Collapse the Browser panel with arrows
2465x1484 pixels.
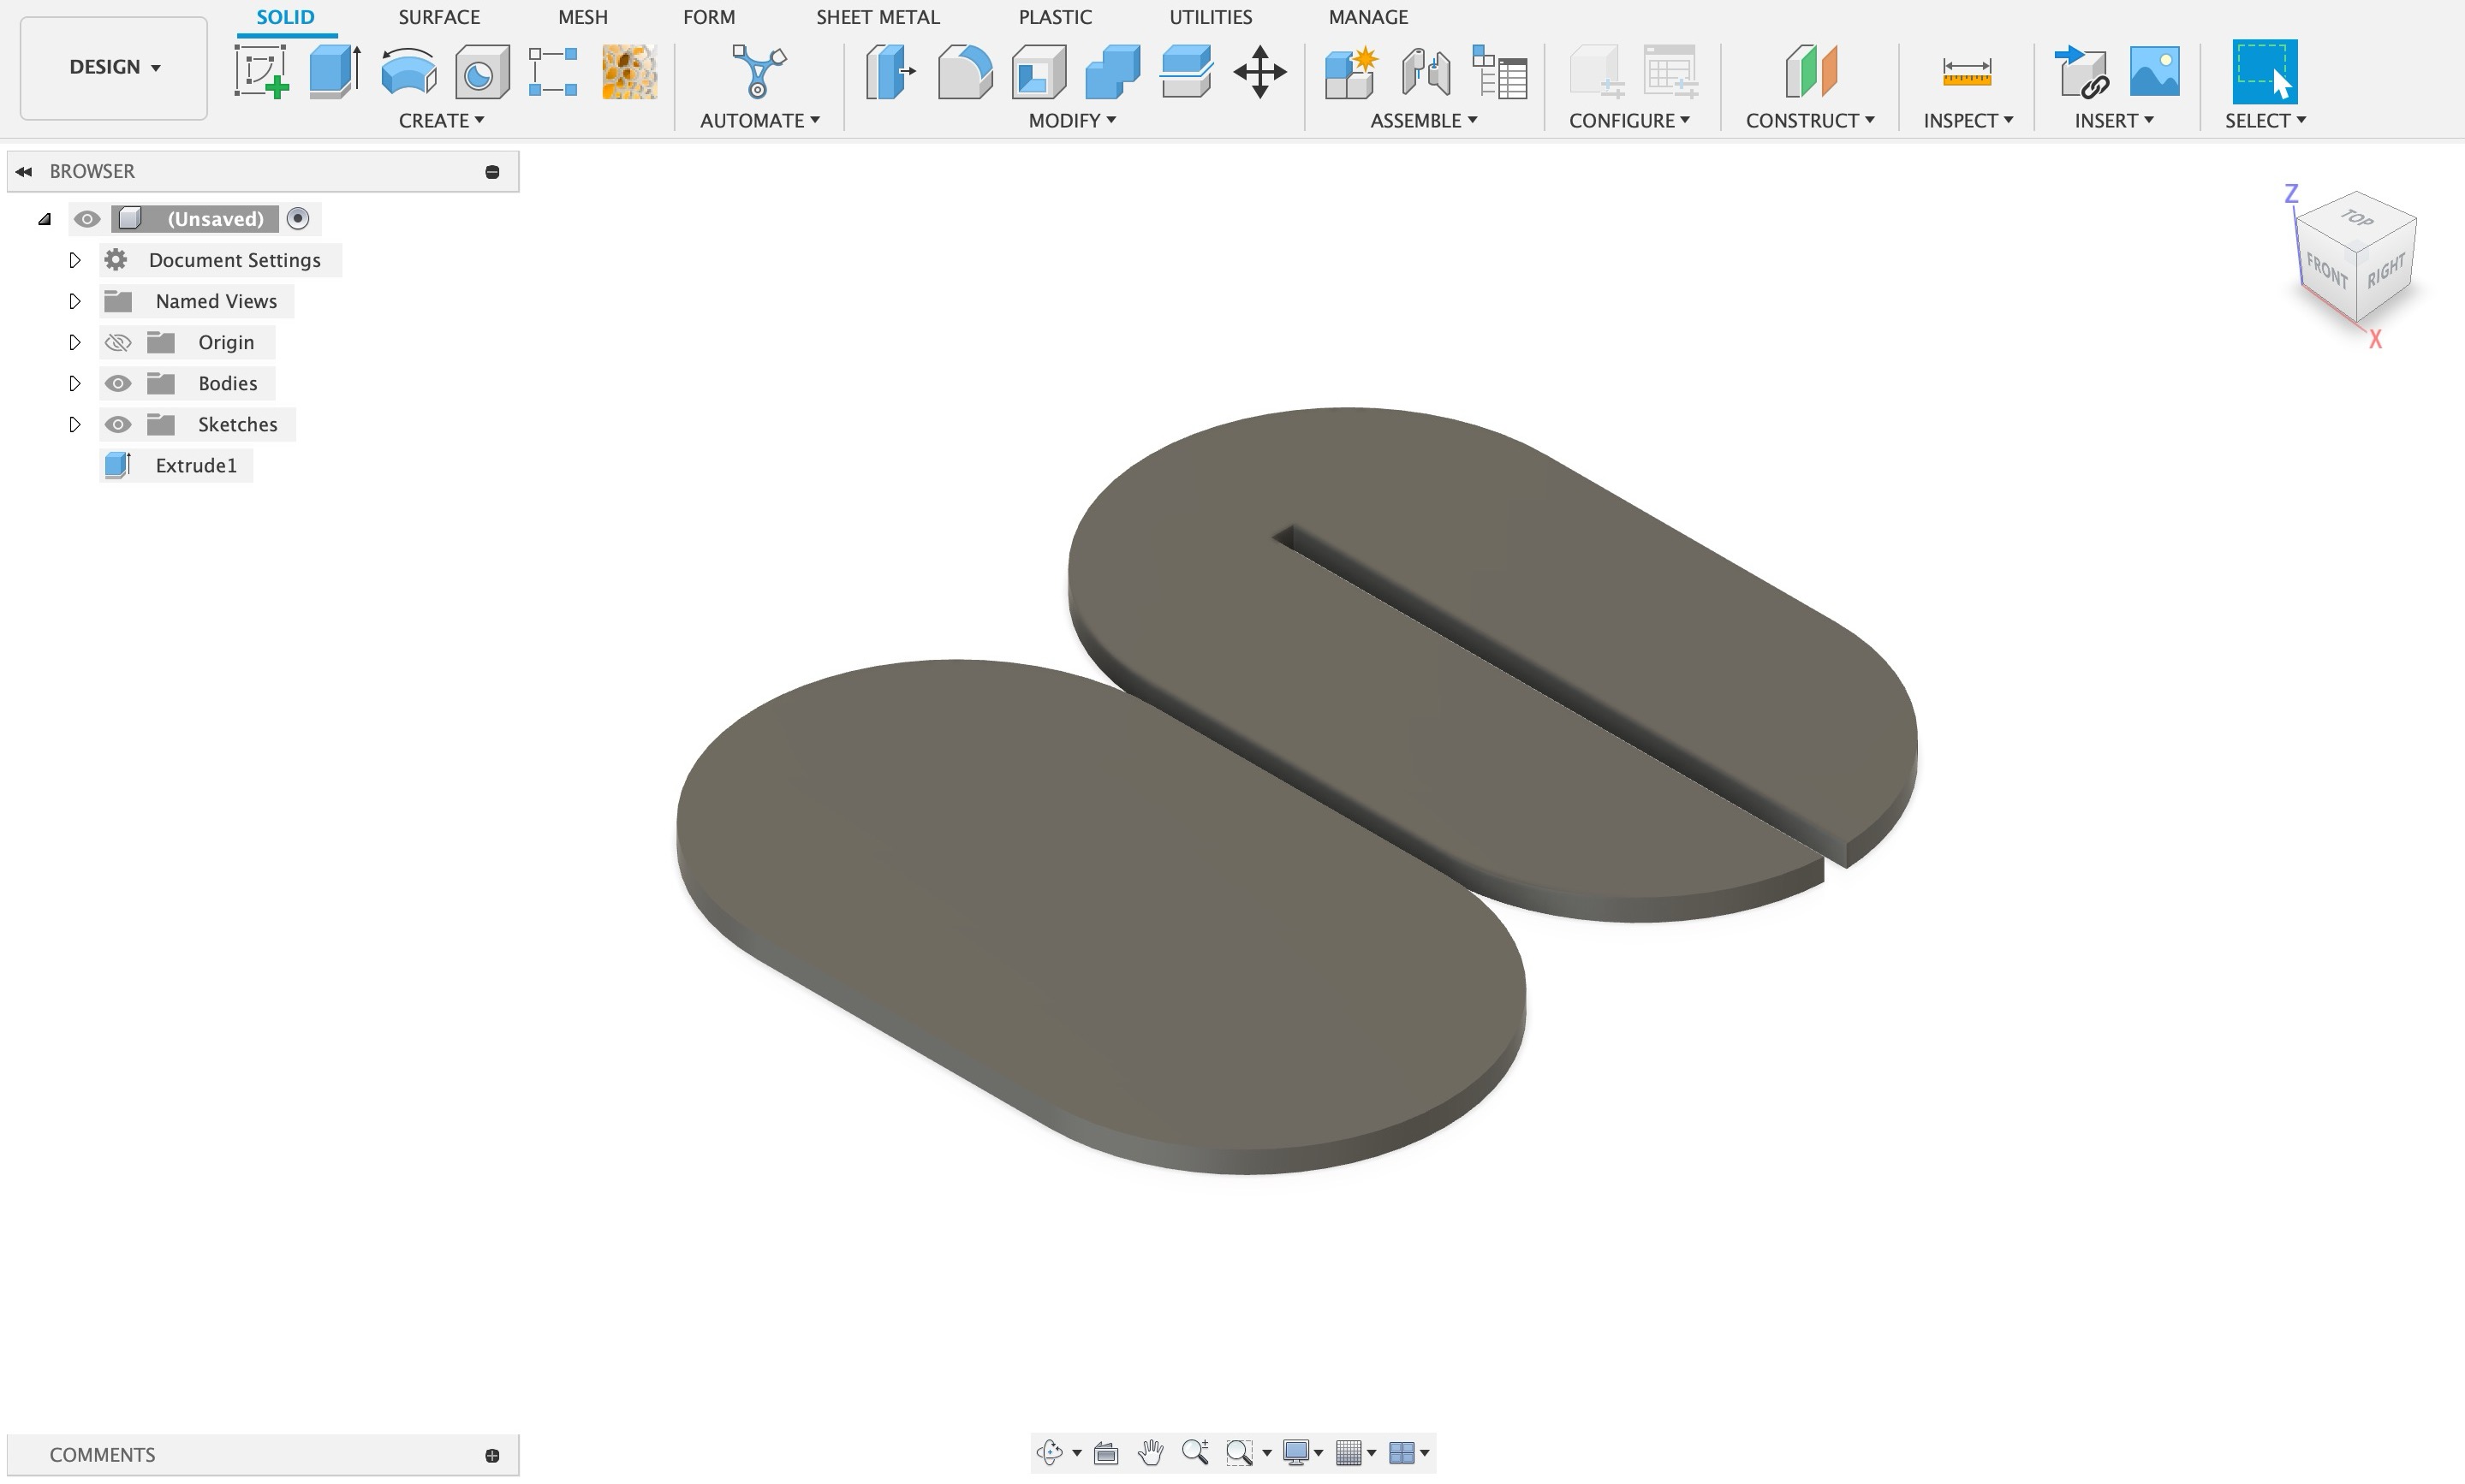pos(24,172)
